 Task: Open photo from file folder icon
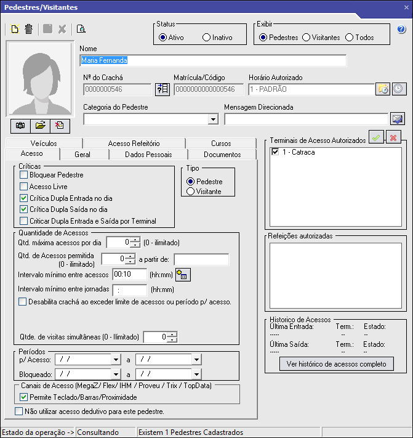tap(40, 125)
